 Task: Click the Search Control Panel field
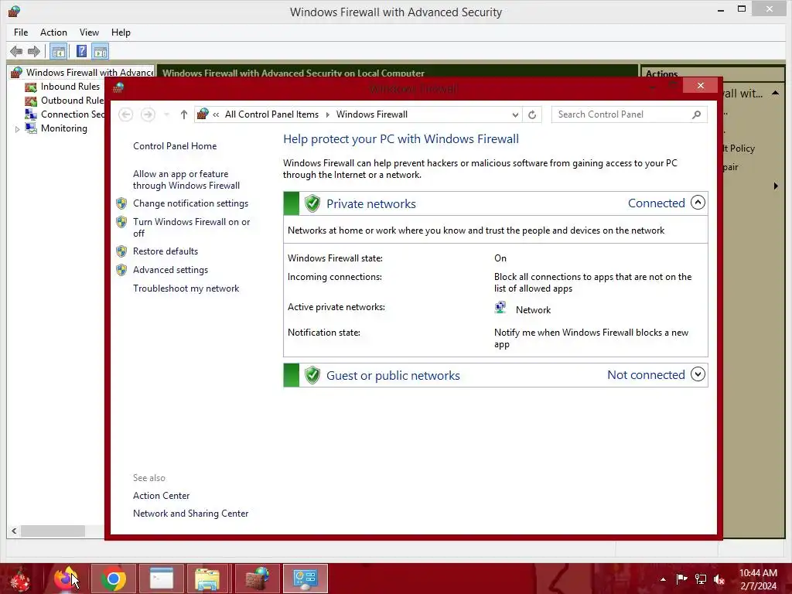[x=630, y=114]
